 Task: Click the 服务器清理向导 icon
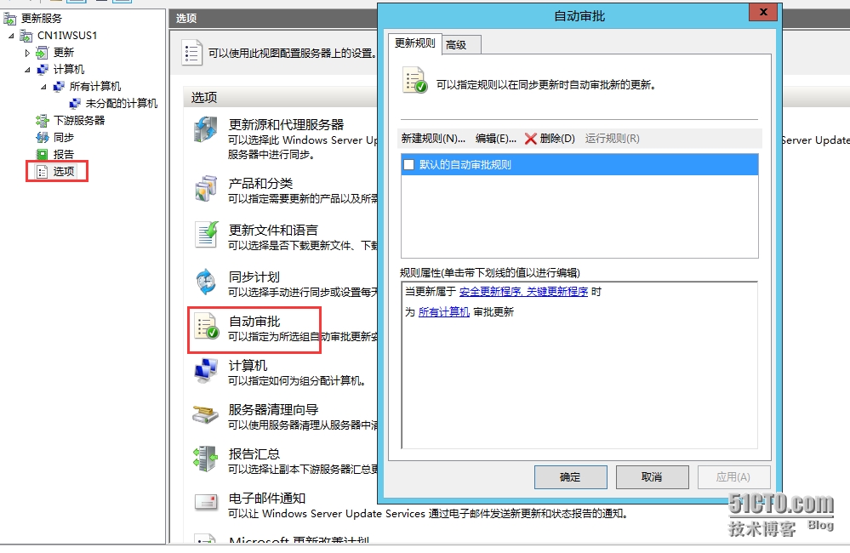pyautogui.click(x=205, y=415)
